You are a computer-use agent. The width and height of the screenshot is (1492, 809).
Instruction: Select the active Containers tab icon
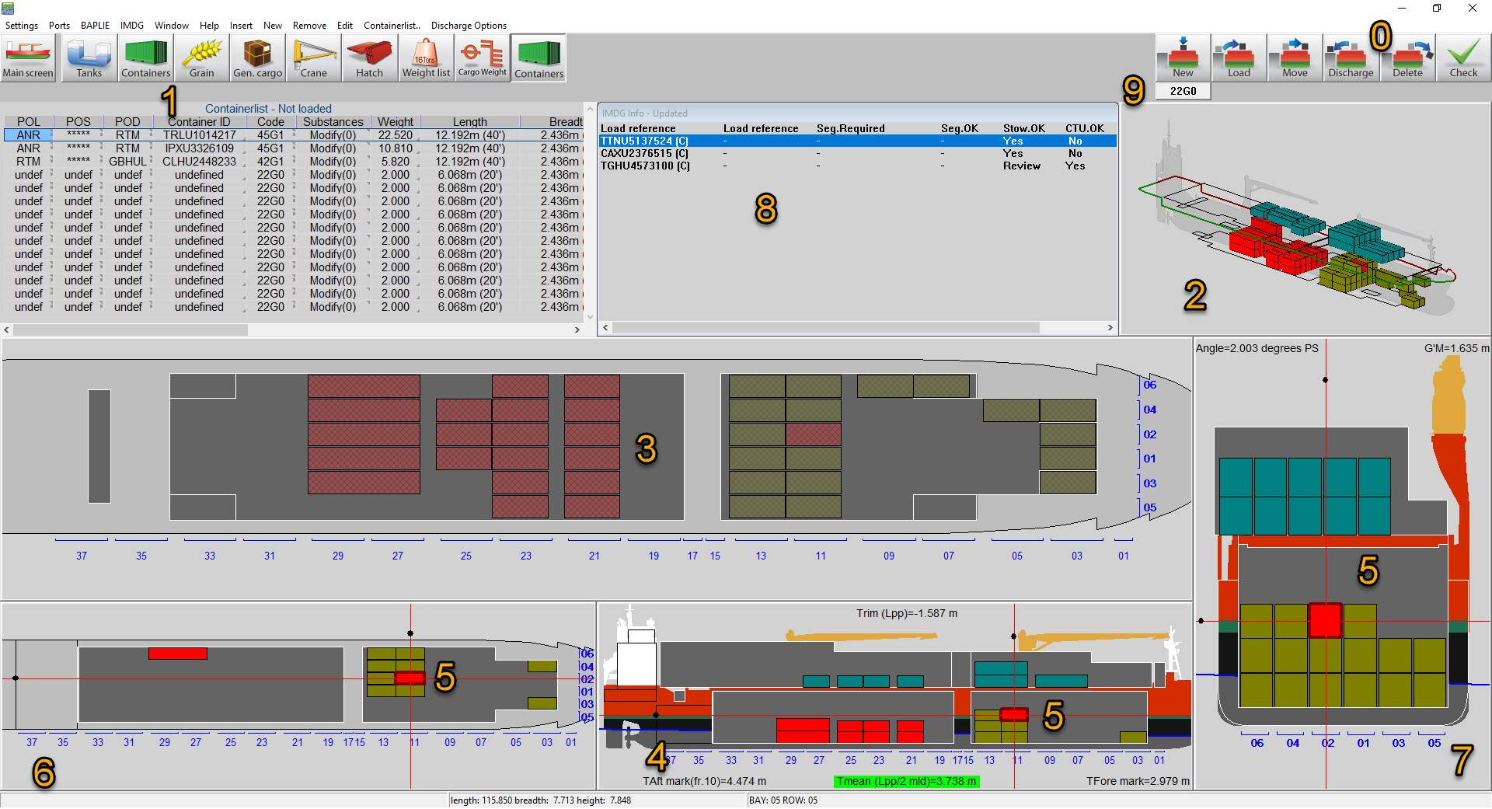(539, 58)
